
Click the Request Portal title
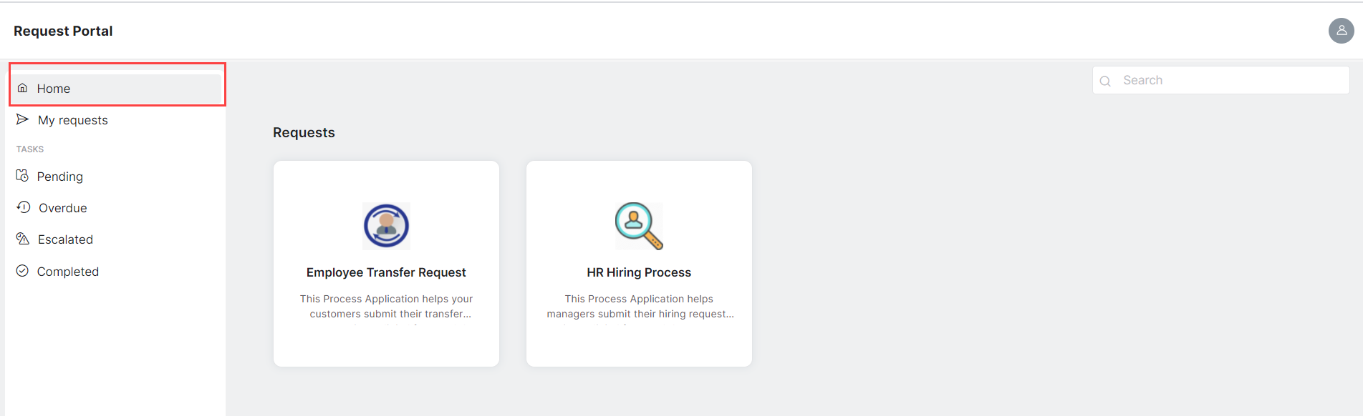coord(62,31)
